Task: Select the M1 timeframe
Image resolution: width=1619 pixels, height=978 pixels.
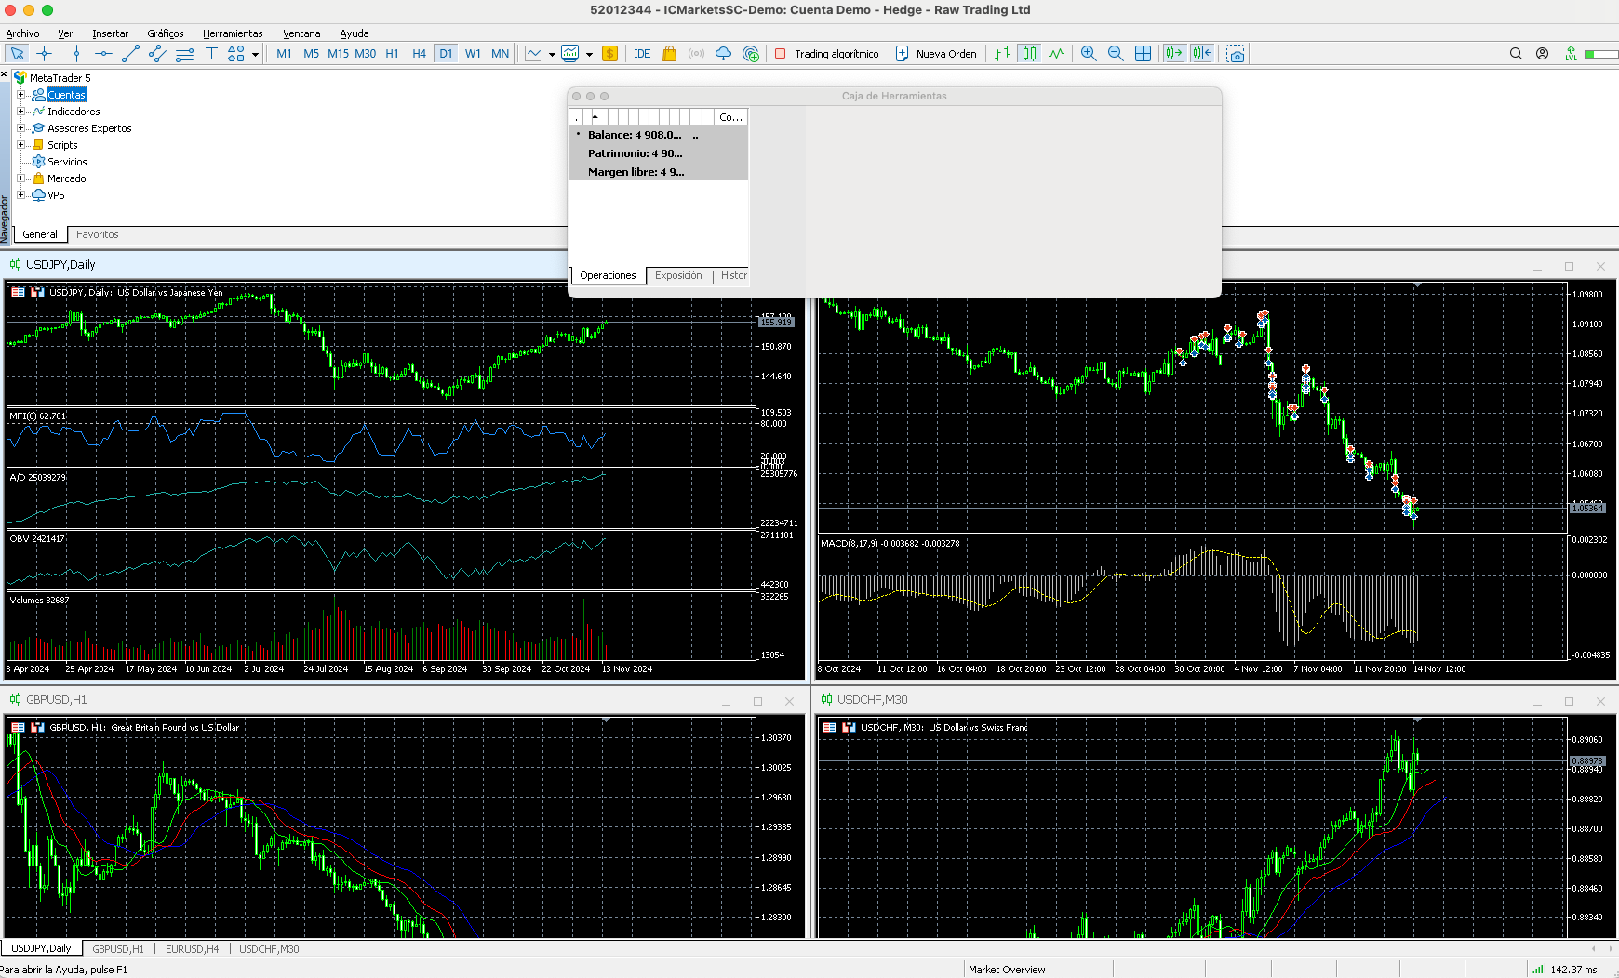Action: pyautogui.click(x=284, y=53)
